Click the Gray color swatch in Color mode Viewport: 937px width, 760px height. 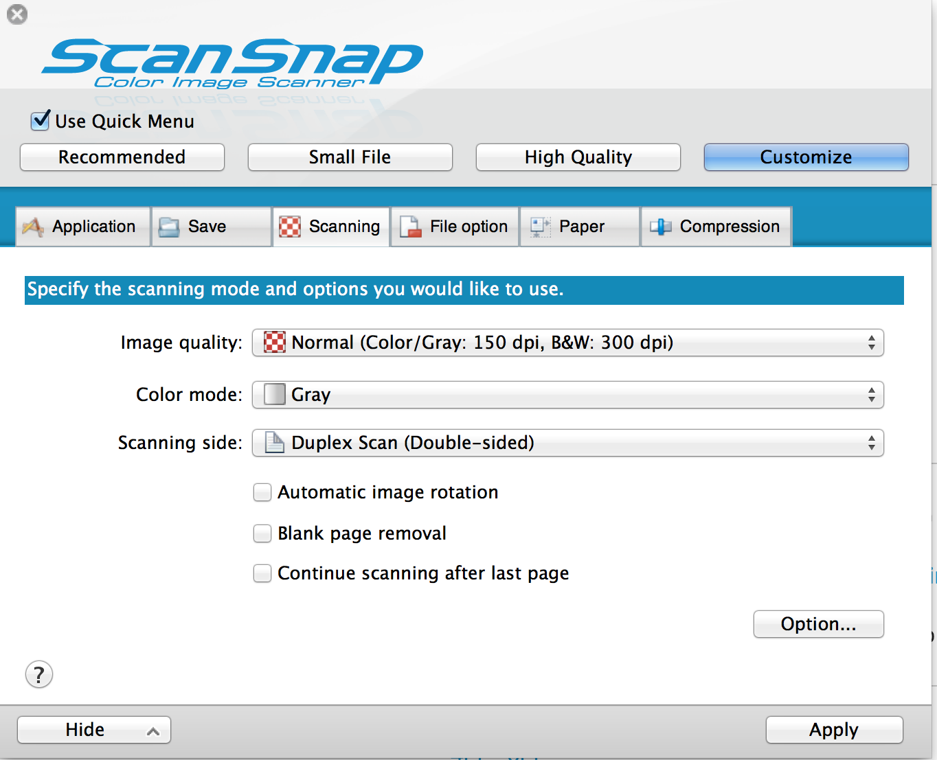pyautogui.click(x=275, y=394)
